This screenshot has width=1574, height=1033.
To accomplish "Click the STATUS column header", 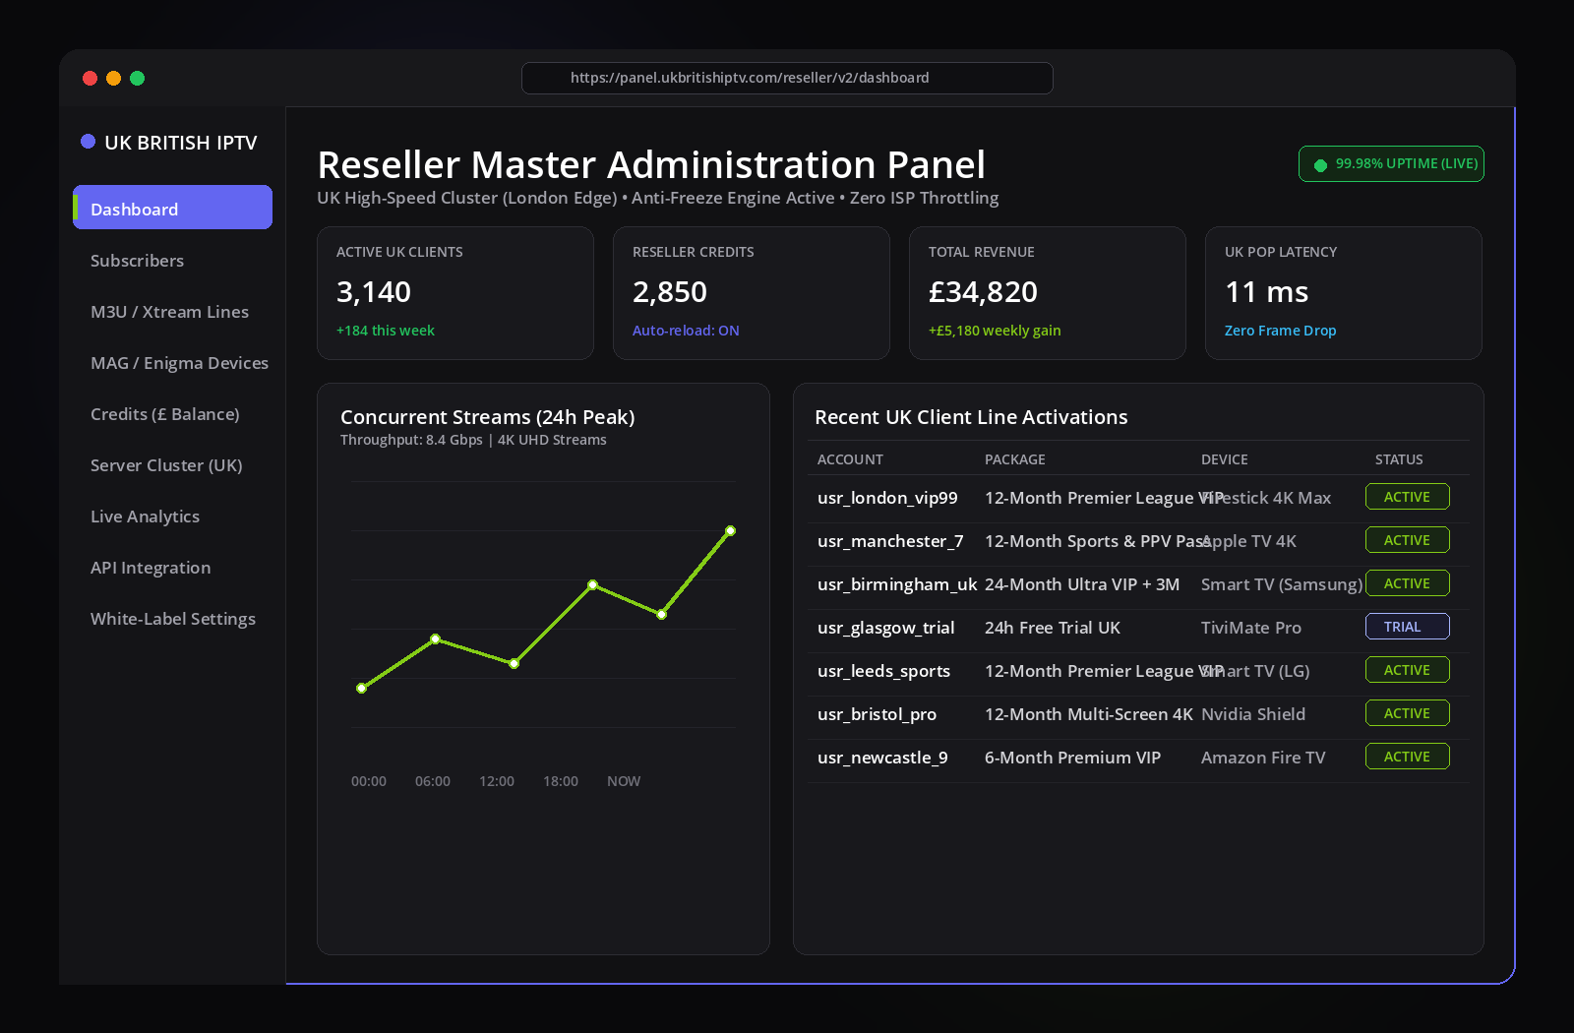I will [1399, 459].
